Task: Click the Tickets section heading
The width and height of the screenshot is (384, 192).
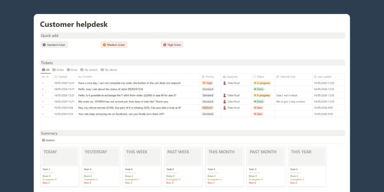Action: coord(47,63)
